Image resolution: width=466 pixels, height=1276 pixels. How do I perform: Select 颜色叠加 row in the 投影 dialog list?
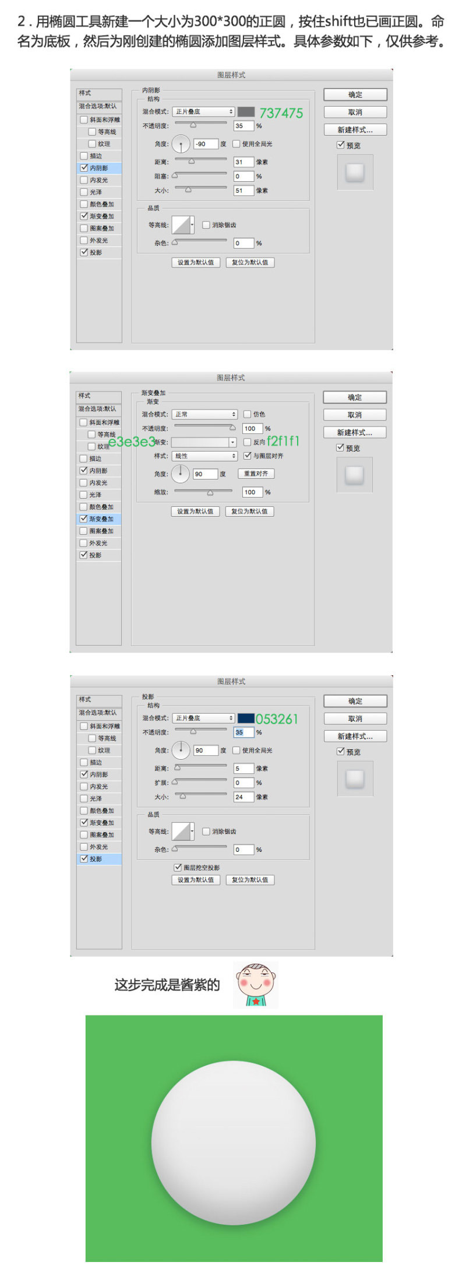coord(100,810)
